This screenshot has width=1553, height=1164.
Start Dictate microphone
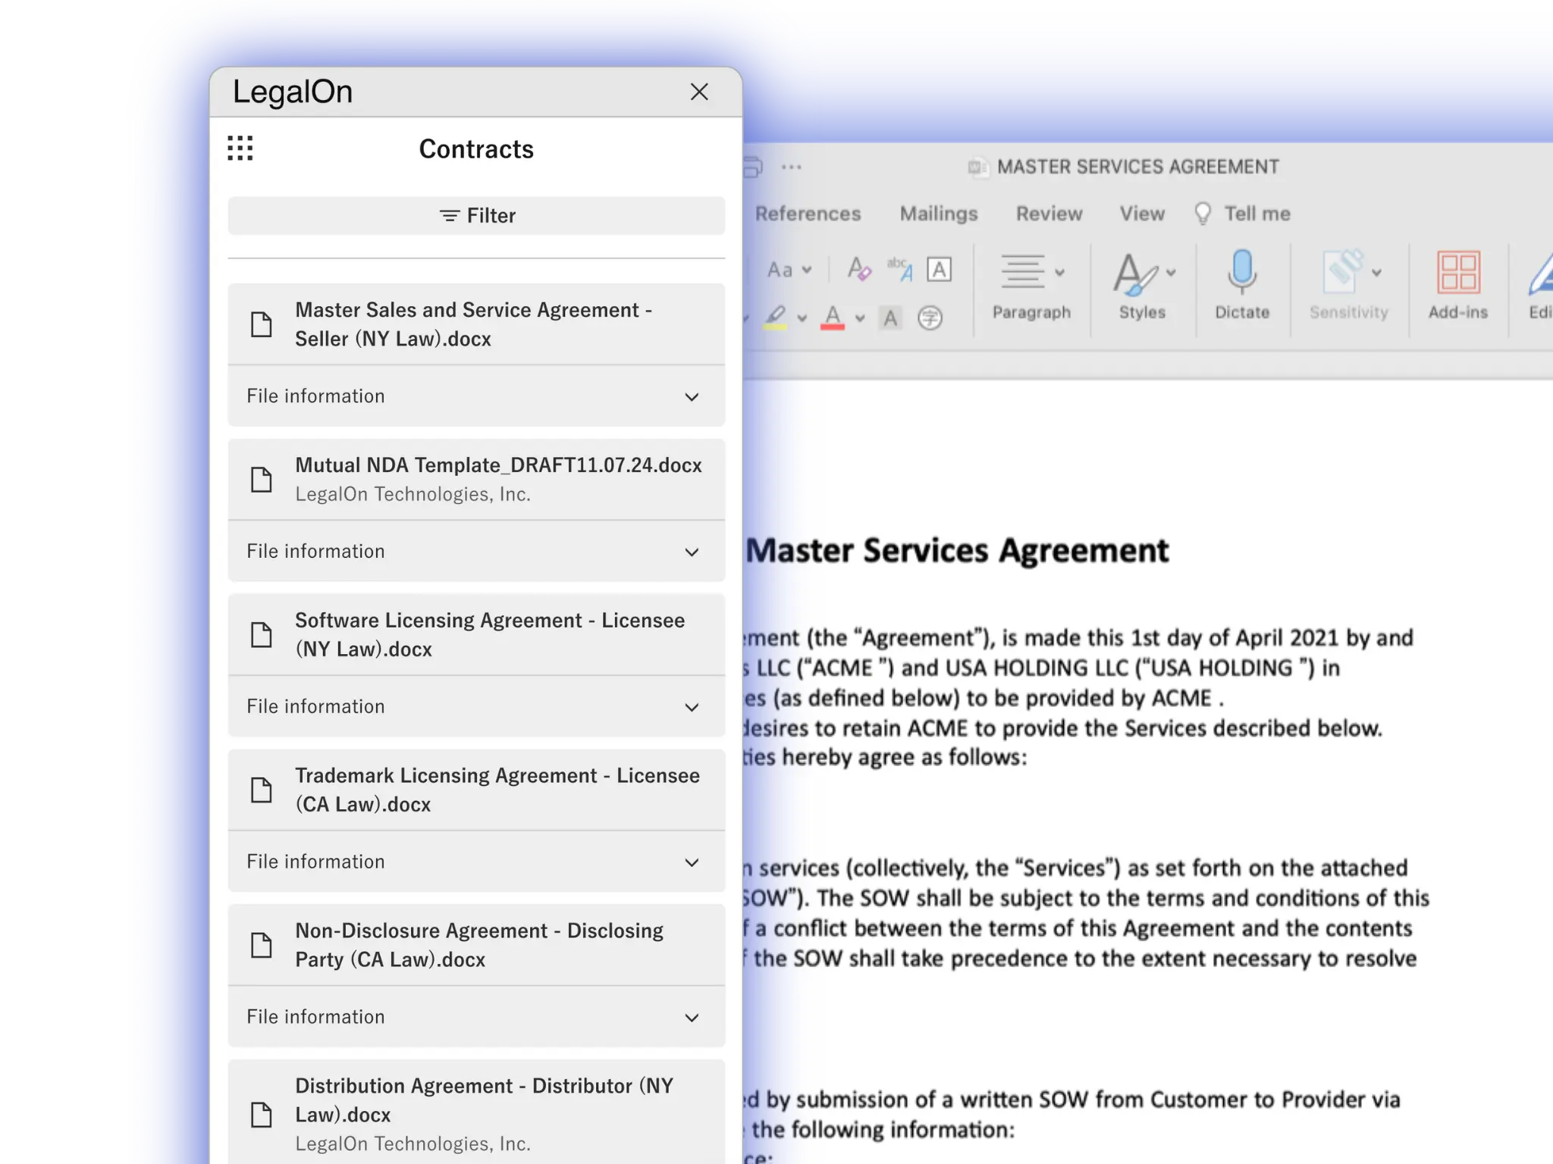(x=1242, y=286)
